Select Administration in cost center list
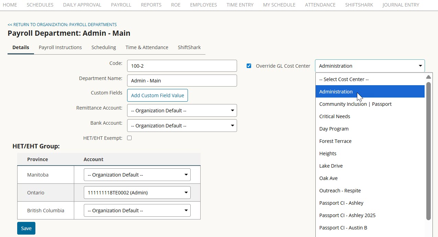The width and height of the screenshot is (438, 237). point(370,92)
